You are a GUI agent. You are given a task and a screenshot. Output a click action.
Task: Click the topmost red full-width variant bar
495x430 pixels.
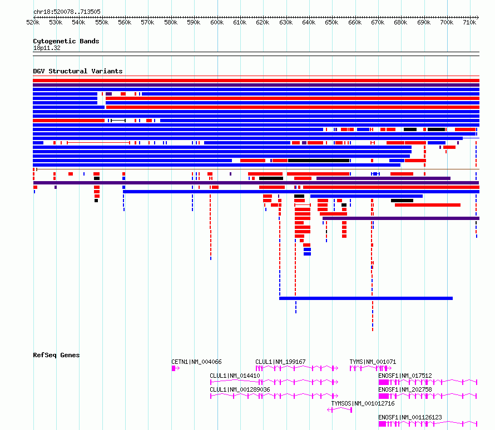(x=256, y=81)
